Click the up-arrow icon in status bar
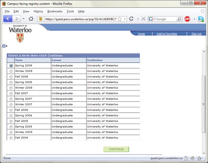 coord(199,158)
